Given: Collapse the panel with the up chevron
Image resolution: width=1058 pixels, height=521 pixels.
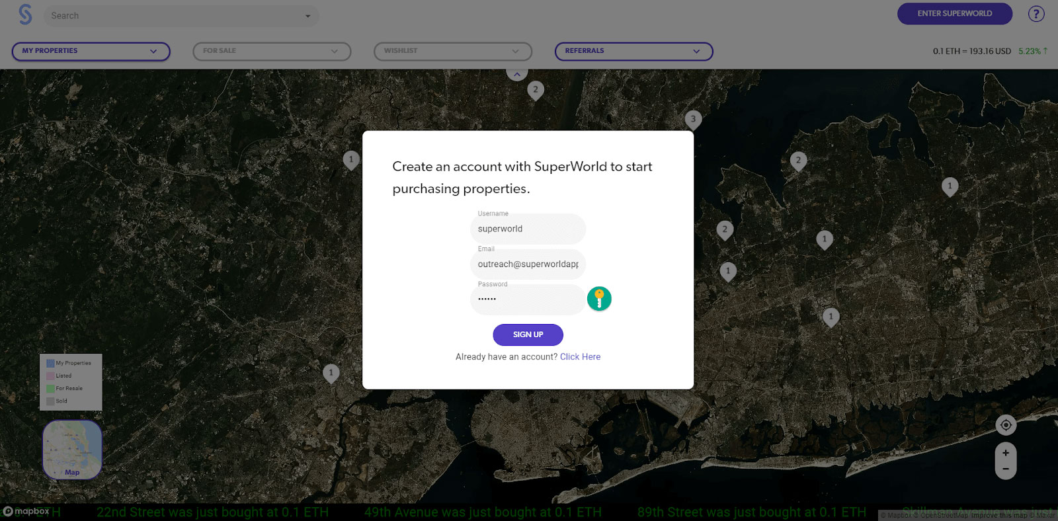Looking at the screenshot, I should 517,73.
